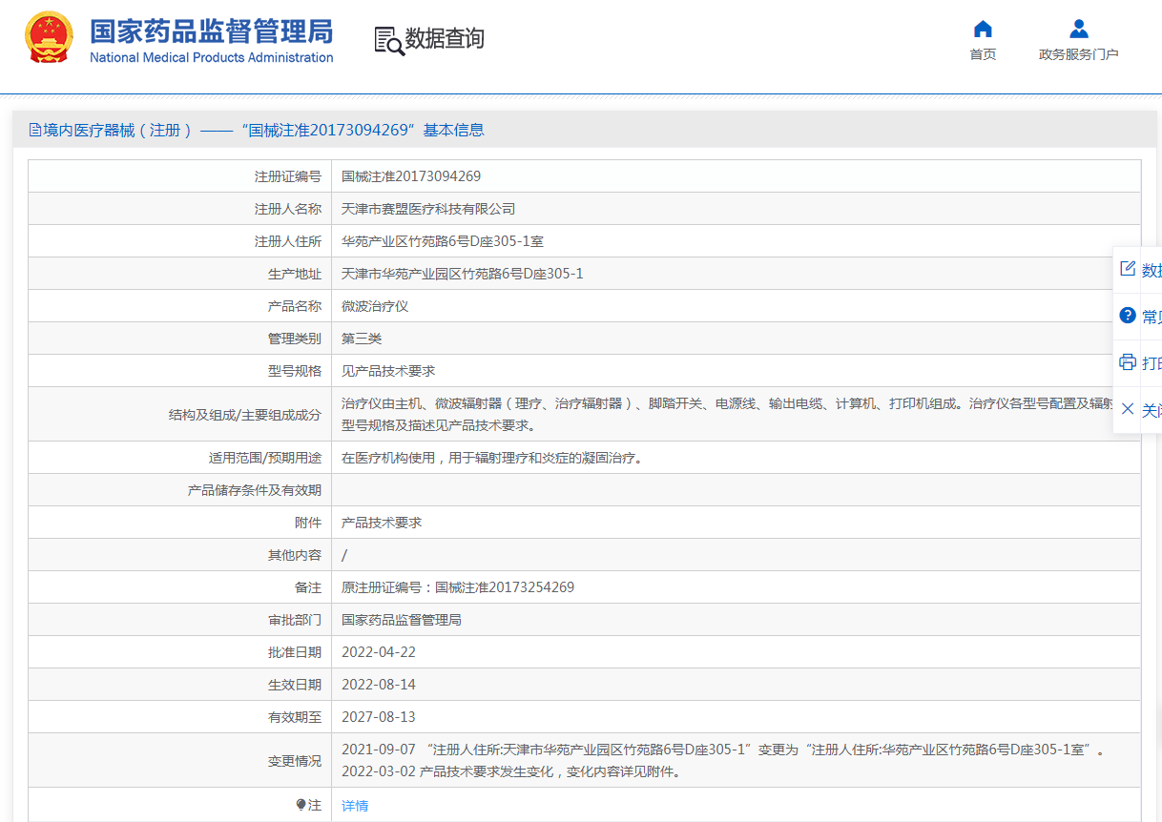Select the registration number 国械注准20173094269 value

tap(411, 176)
